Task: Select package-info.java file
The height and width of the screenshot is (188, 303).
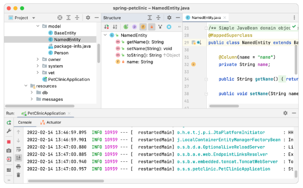Action: tap(72, 46)
